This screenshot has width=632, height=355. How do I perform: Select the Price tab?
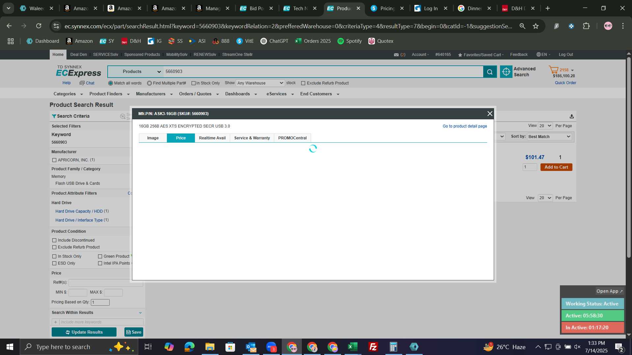(x=181, y=138)
